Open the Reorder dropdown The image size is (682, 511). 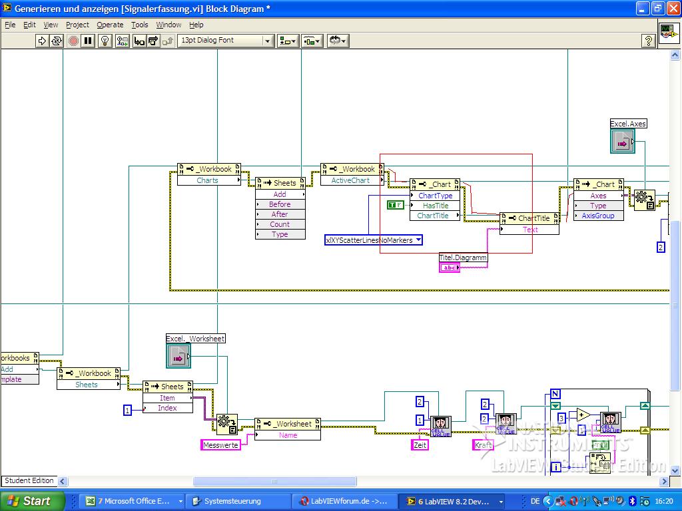click(x=338, y=41)
